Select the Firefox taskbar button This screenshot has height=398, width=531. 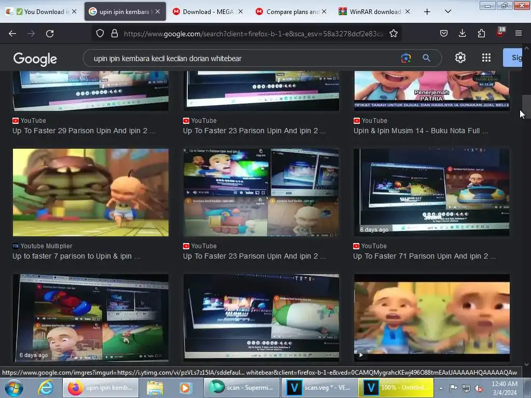(x=101, y=388)
